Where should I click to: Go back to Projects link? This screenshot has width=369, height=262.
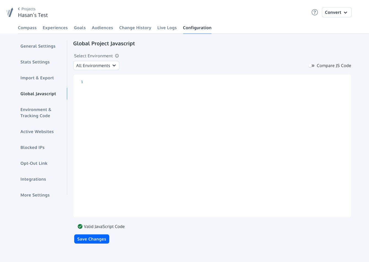click(x=27, y=9)
